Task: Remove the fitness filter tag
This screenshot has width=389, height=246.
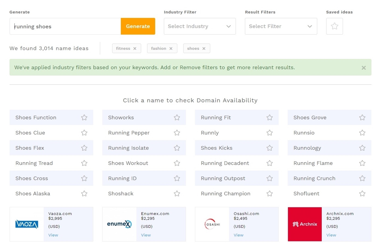Action: tap(135, 48)
